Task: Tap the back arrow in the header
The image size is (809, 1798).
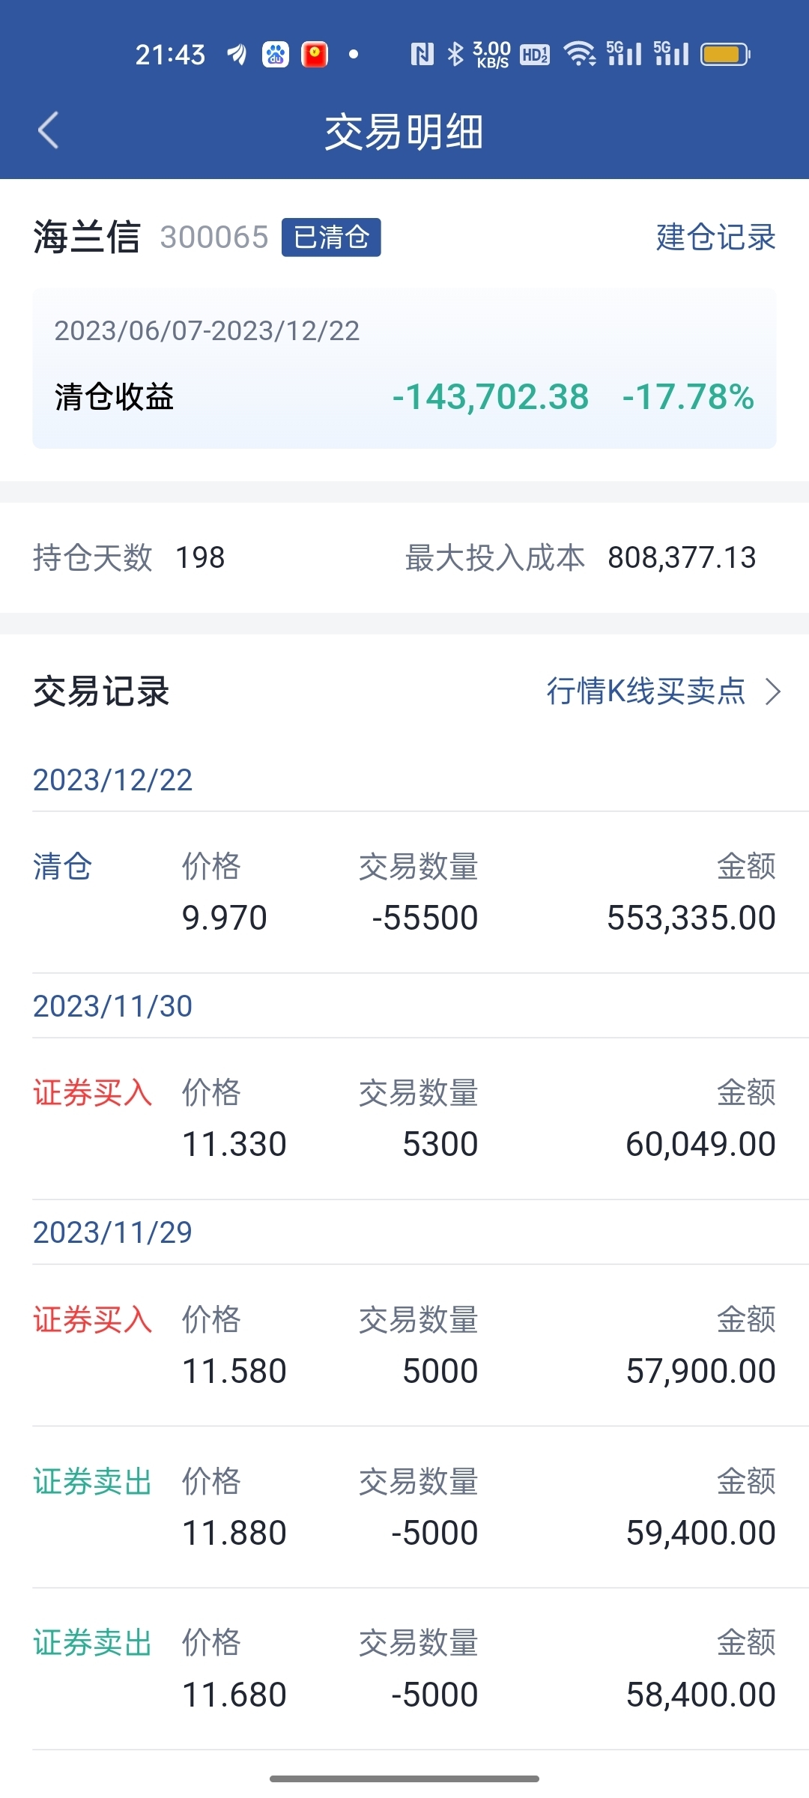Action: tap(48, 130)
